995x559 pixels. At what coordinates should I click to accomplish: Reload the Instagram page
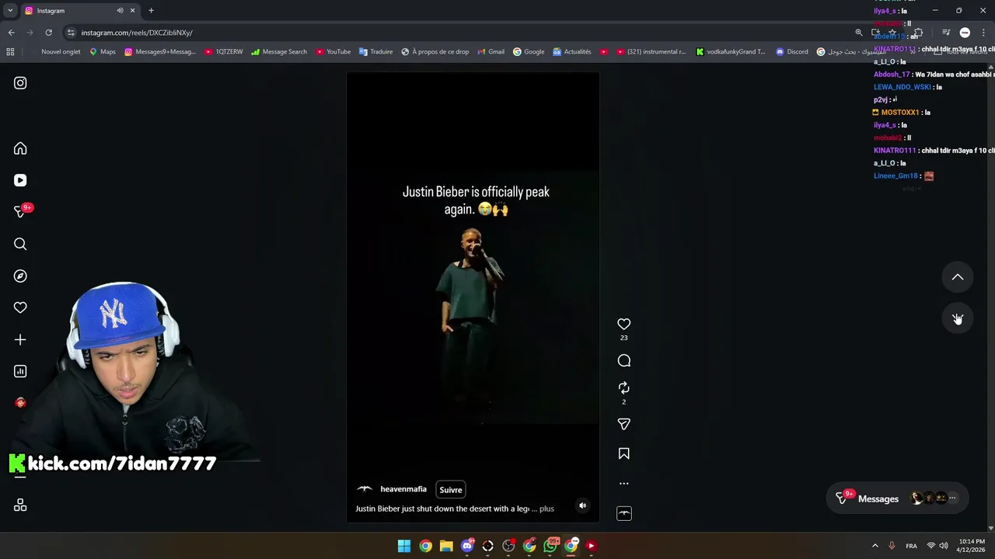(x=48, y=33)
